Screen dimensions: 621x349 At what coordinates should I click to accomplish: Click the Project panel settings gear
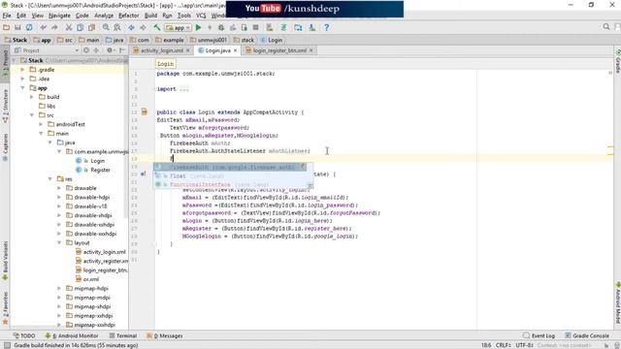110,50
